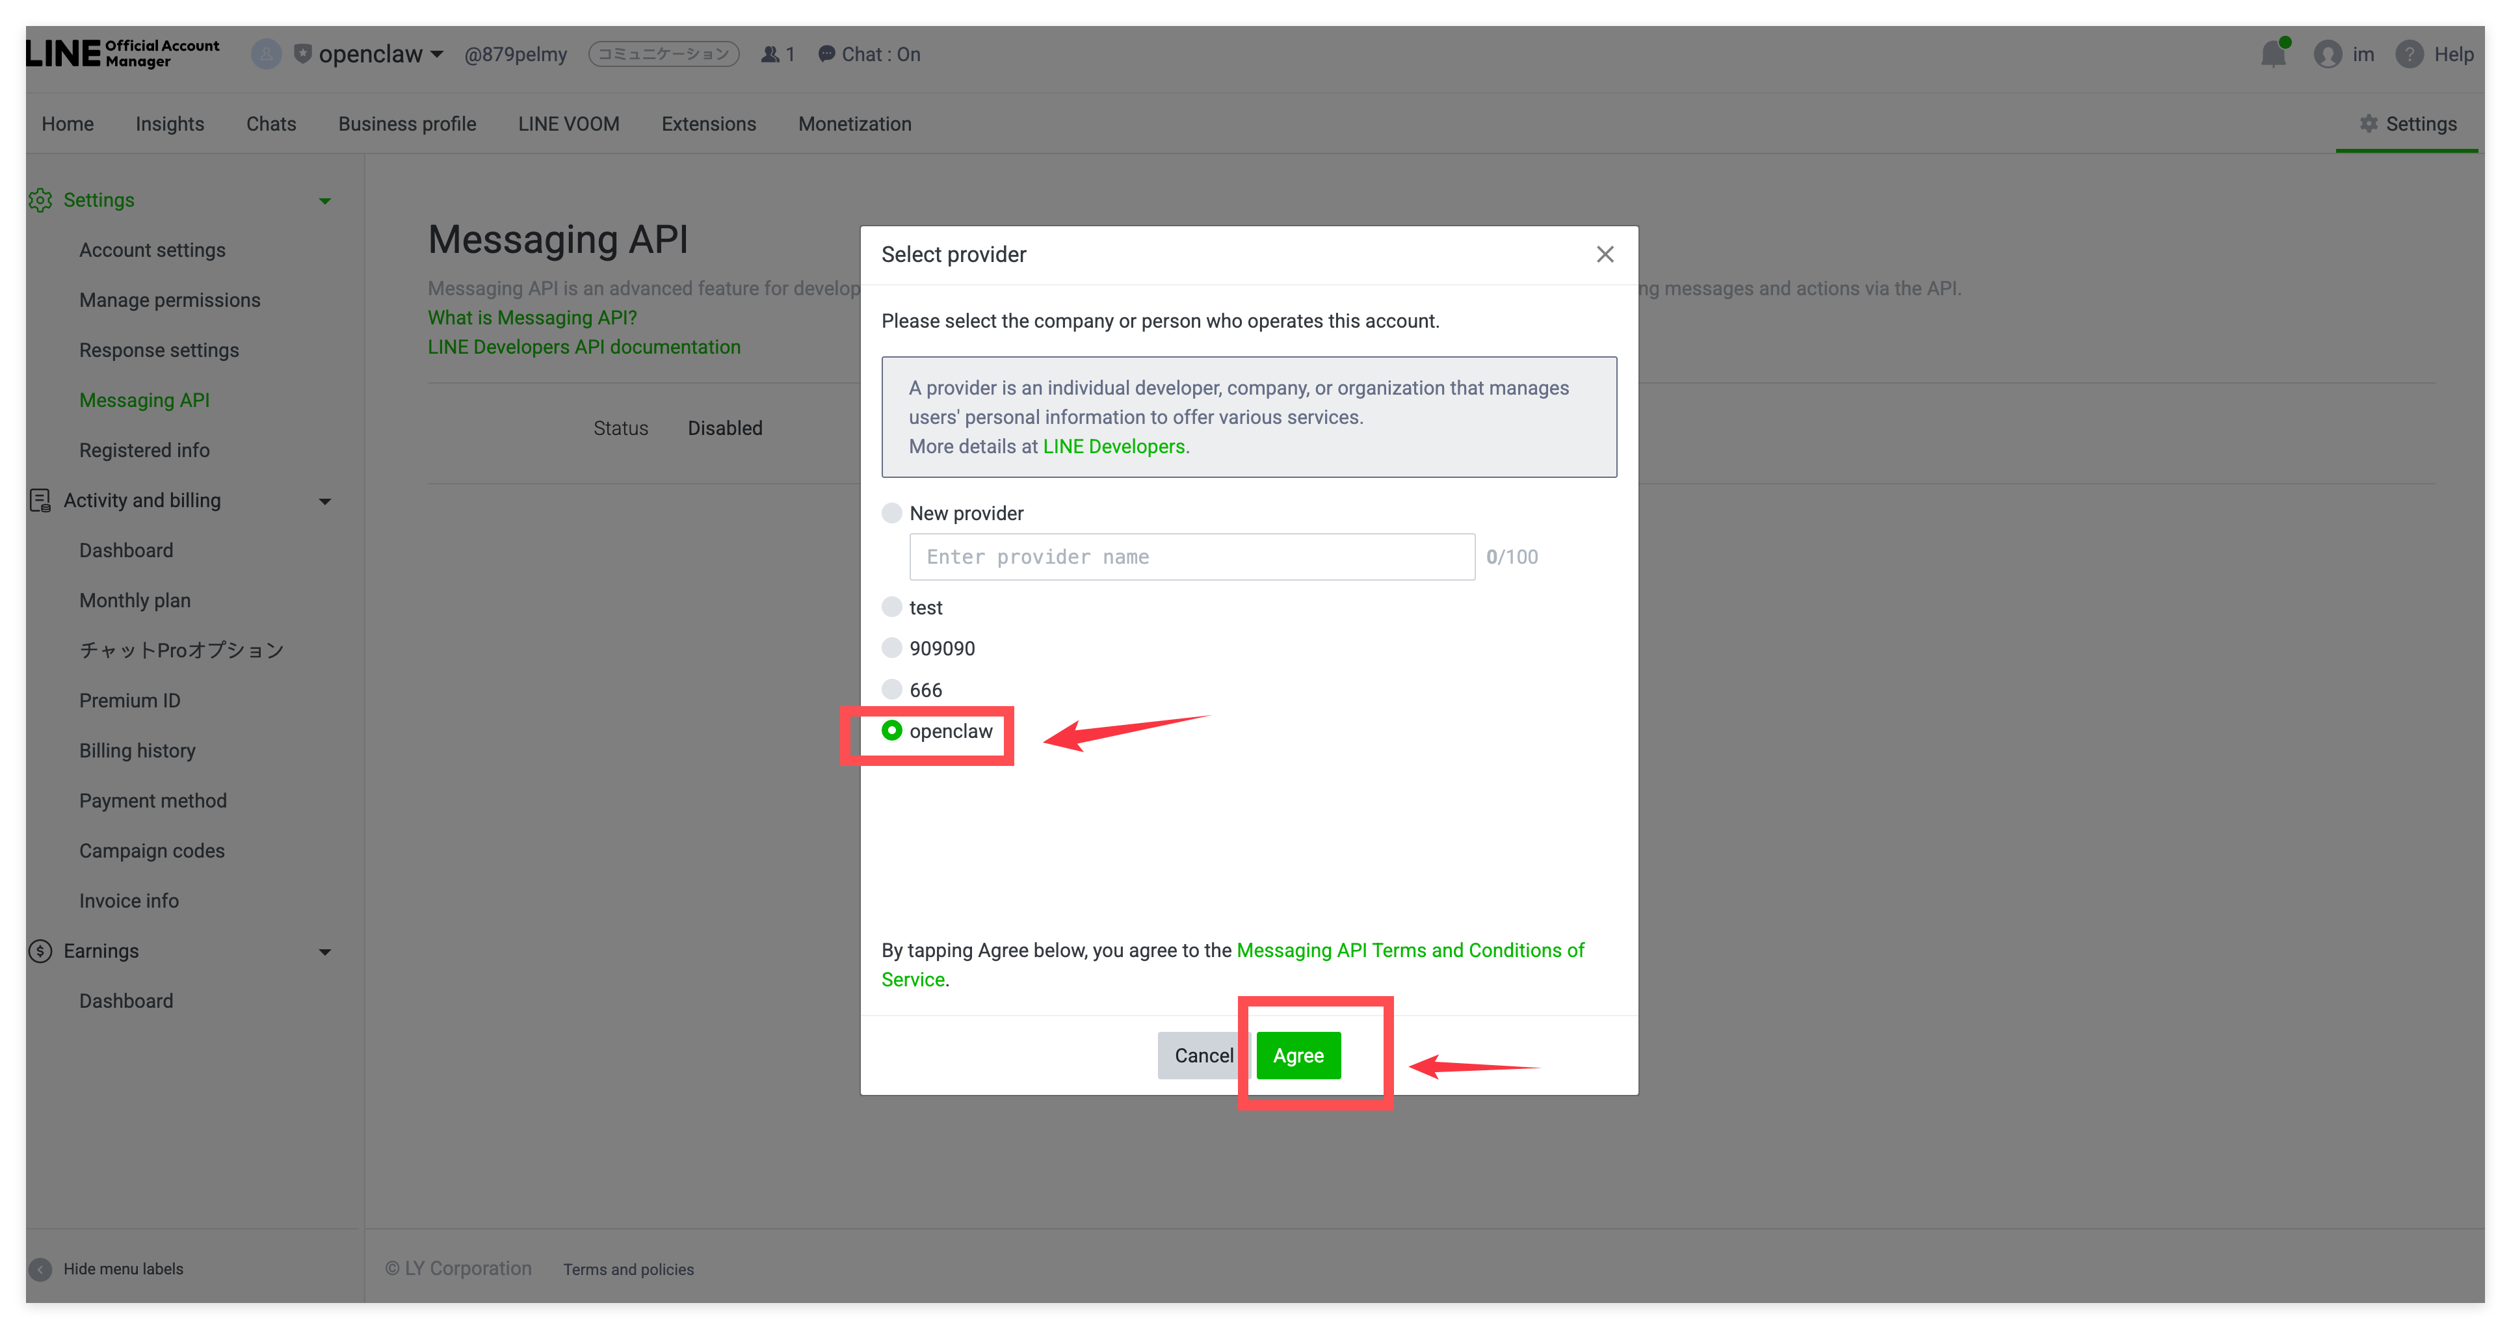
Task: Click the Chat status speech bubble icon
Action: 826,55
